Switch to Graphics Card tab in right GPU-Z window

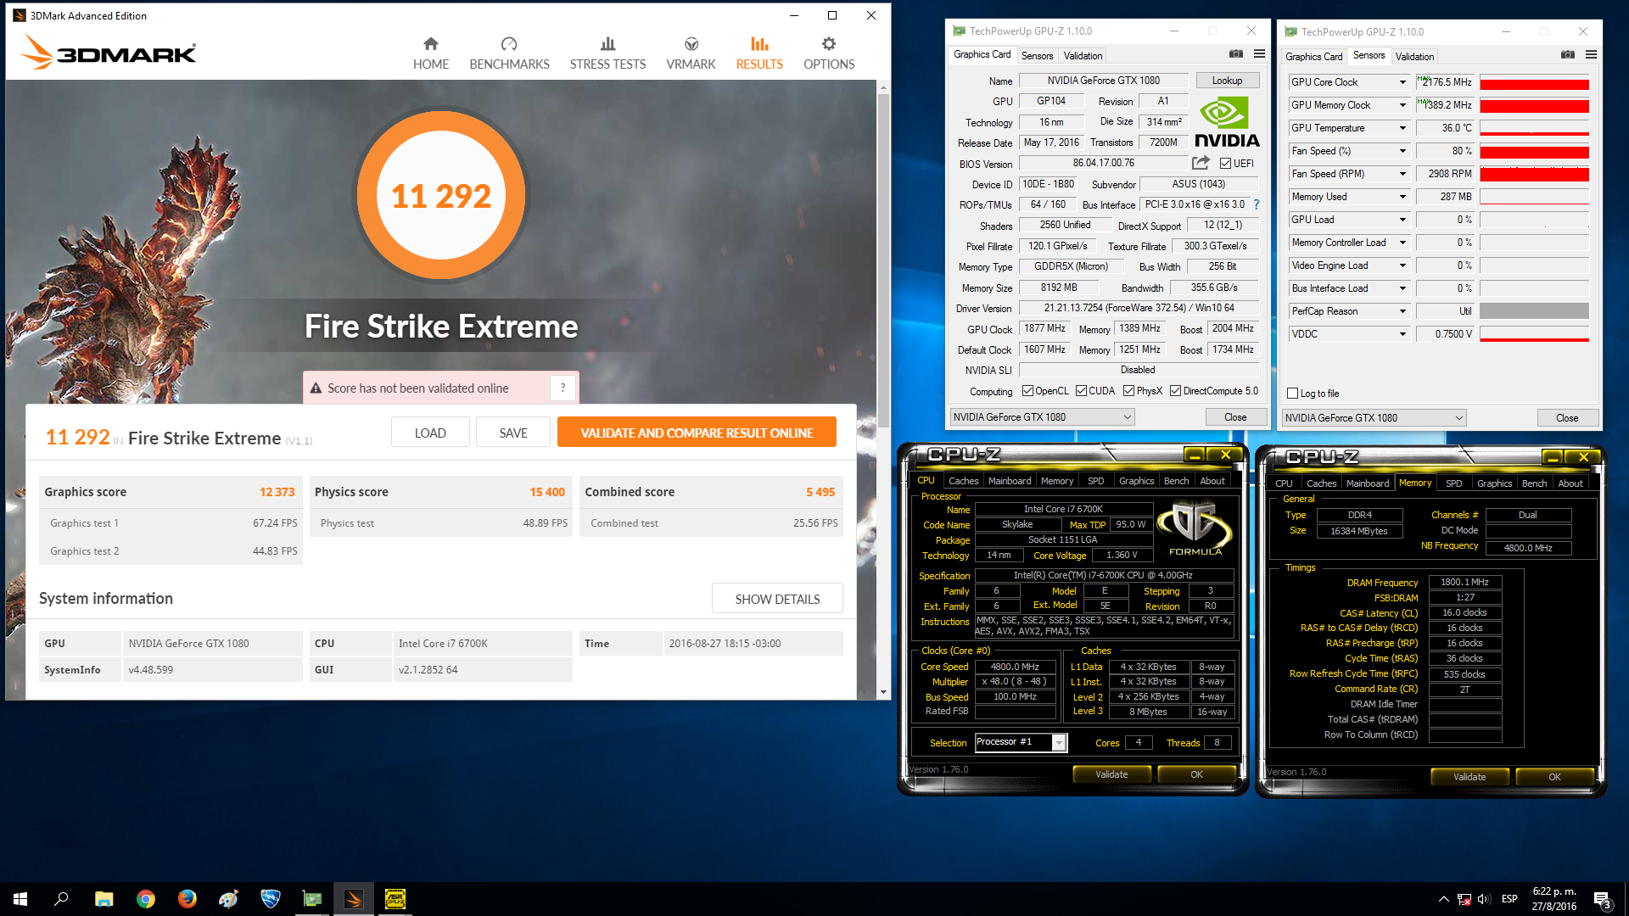pyautogui.click(x=1313, y=57)
